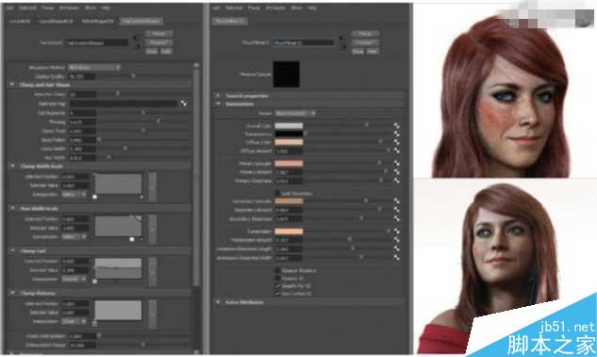Open map button for Transmission Amount
The width and height of the screenshot is (597, 357).
(x=396, y=240)
